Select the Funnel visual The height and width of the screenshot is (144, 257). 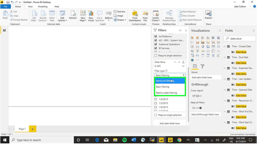click(197, 51)
